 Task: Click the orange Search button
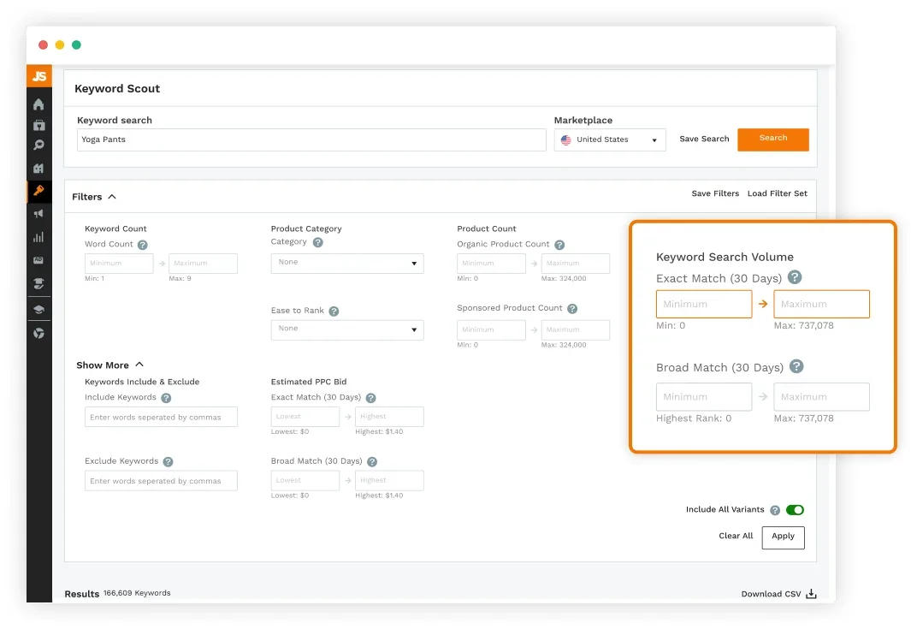772,139
